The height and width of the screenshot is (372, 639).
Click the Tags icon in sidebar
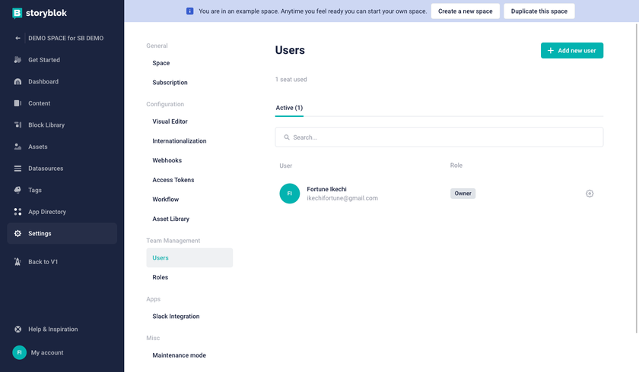(x=17, y=190)
